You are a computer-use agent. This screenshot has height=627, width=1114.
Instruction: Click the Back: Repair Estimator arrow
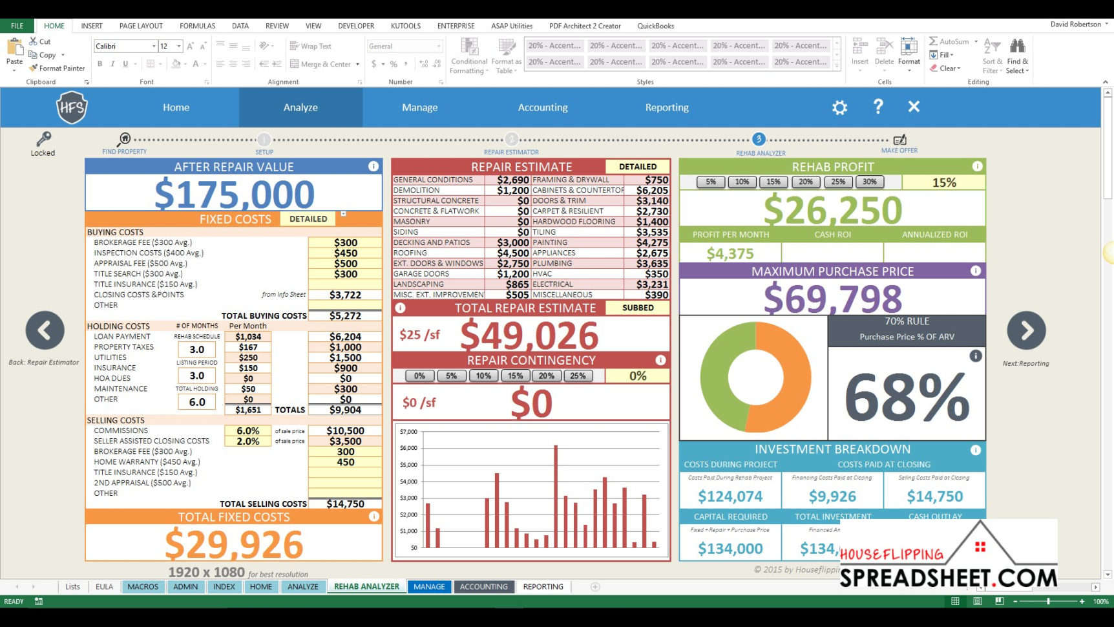[44, 330]
